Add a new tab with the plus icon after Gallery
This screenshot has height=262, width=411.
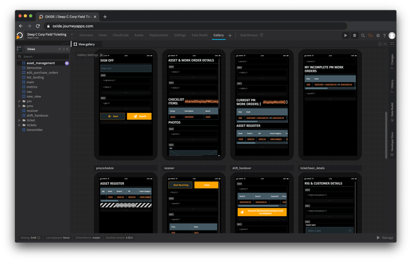(x=230, y=36)
